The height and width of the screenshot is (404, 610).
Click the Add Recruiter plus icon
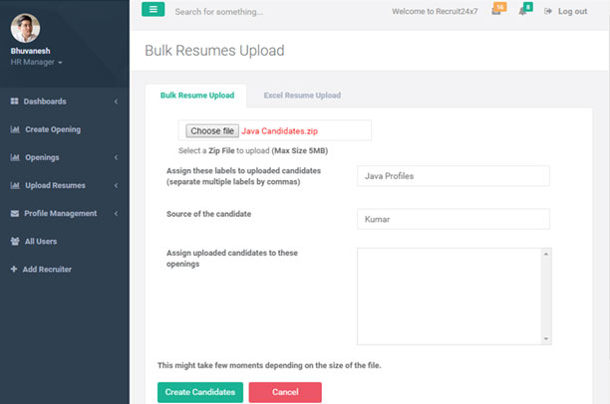(x=15, y=269)
